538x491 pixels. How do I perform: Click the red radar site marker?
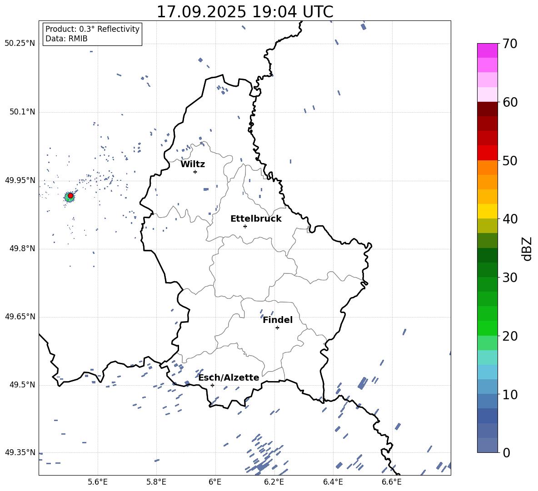70,196
